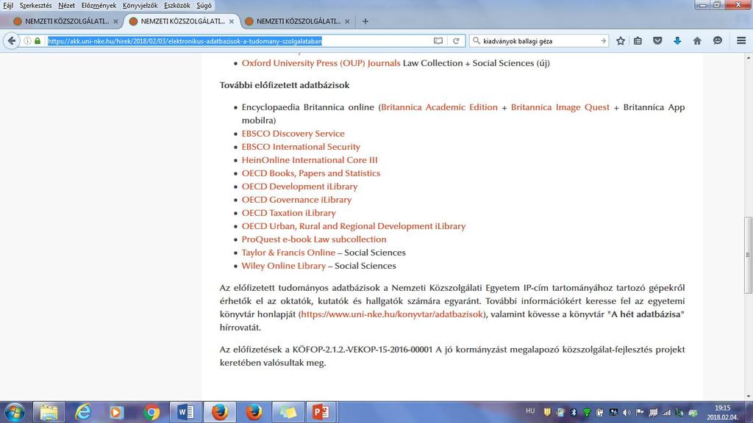Open the Szerkesztés menu
The width and height of the screenshot is (753, 423).
point(35,5)
